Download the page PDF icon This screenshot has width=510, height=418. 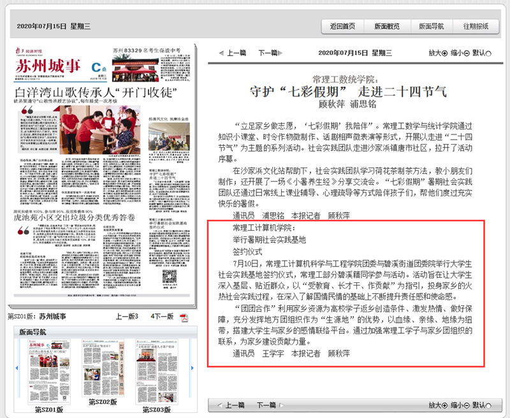tap(184, 317)
